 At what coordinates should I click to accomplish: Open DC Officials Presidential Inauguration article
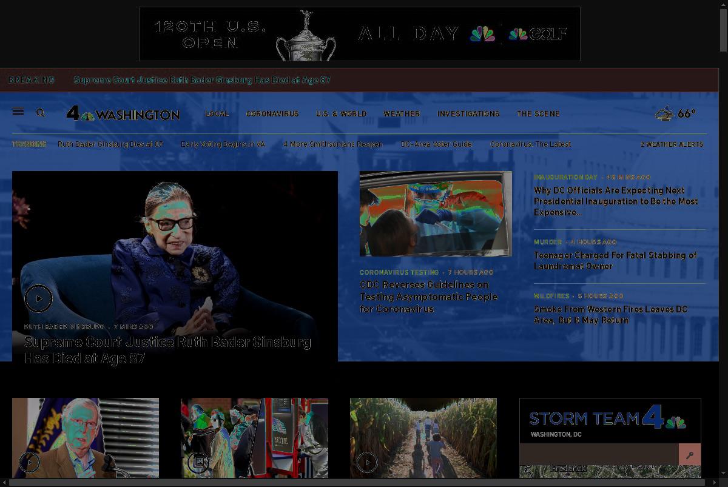[616, 201]
